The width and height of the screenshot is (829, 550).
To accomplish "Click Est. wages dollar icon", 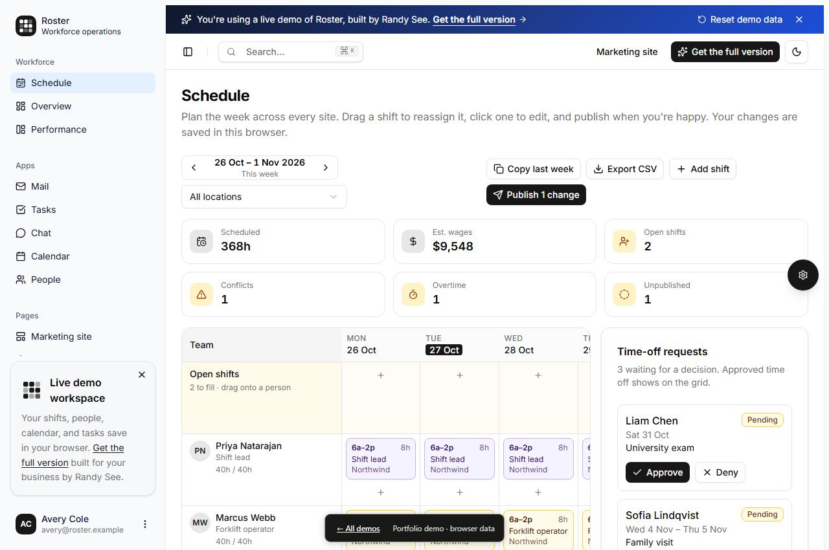I will (x=413, y=241).
